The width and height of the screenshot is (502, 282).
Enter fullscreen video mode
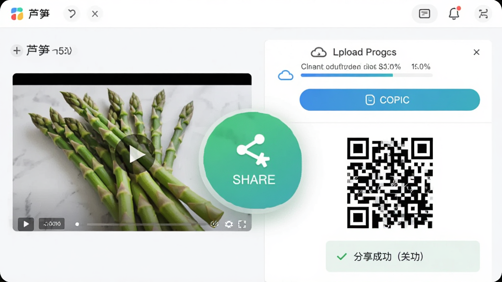(x=242, y=224)
